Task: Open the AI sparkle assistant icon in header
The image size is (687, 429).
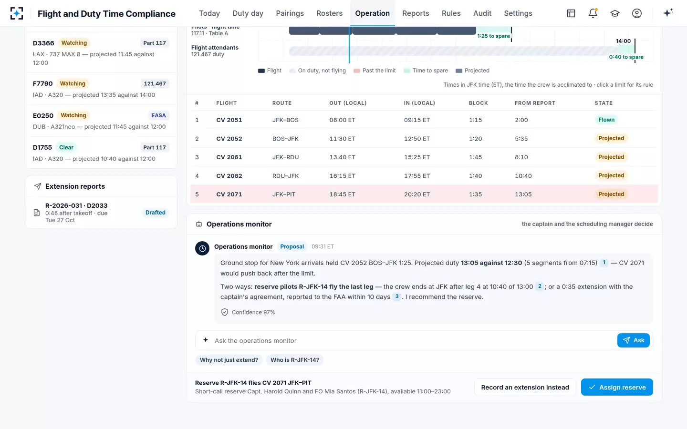Action: [x=668, y=13]
